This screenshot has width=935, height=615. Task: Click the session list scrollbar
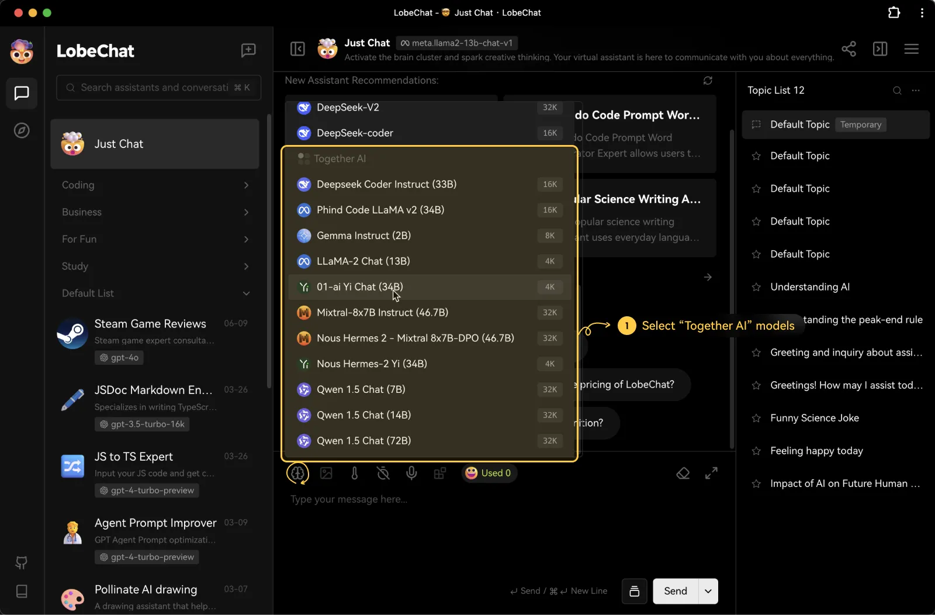pyautogui.click(x=269, y=251)
